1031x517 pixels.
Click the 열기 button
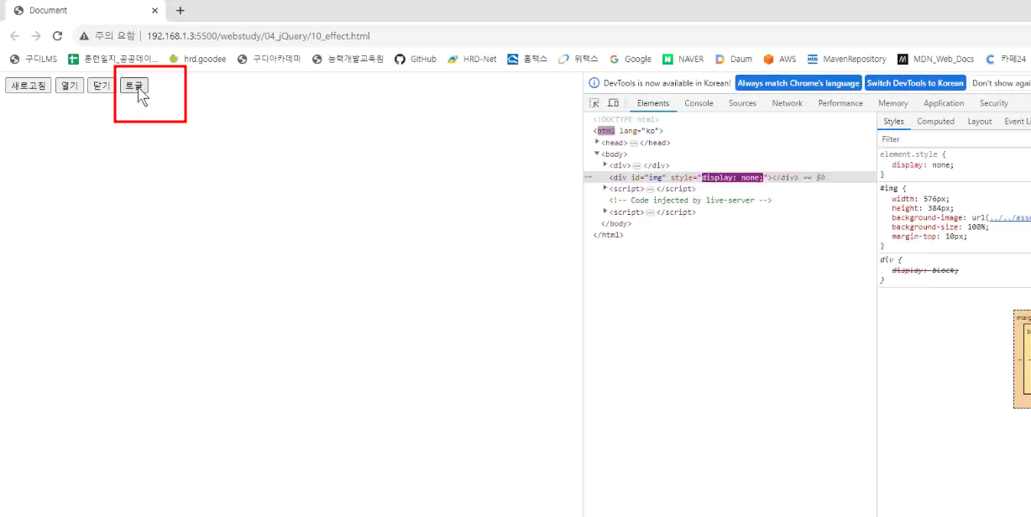pyautogui.click(x=70, y=86)
